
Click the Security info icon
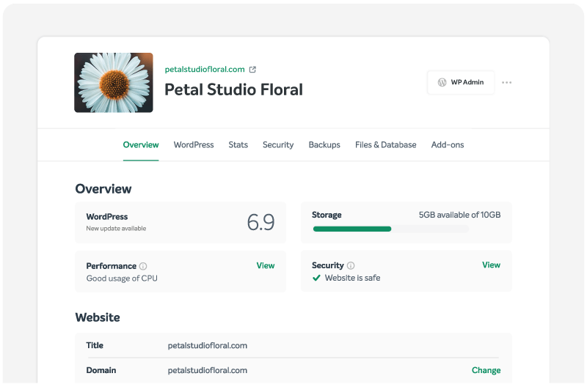351,265
